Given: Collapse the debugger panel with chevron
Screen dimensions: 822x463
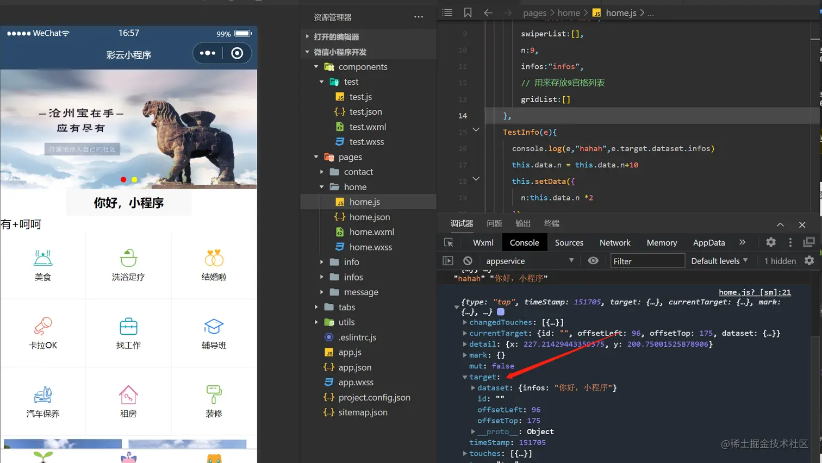Looking at the screenshot, I should coord(780,224).
